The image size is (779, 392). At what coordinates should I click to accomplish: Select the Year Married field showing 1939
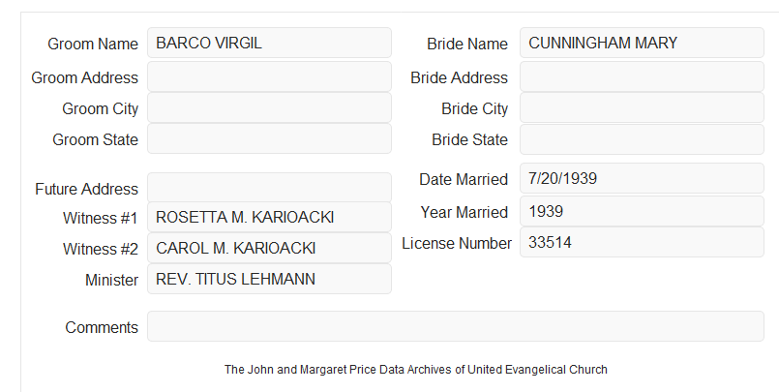click(642, 211)
